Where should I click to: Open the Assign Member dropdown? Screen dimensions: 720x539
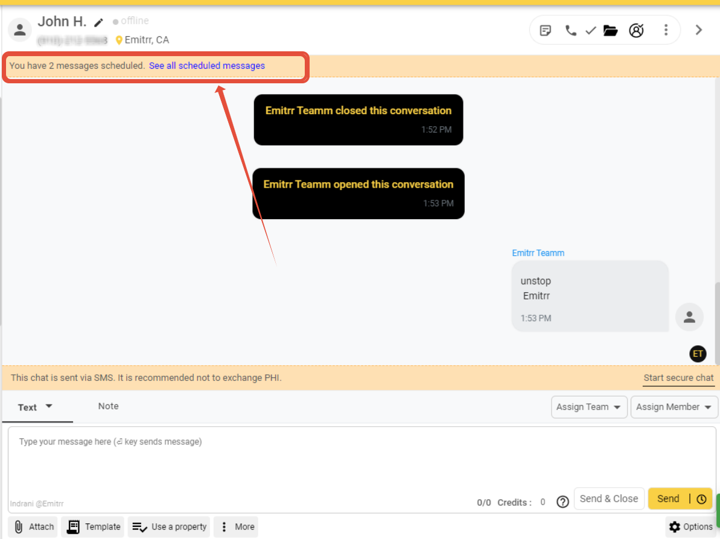point(674,407)
